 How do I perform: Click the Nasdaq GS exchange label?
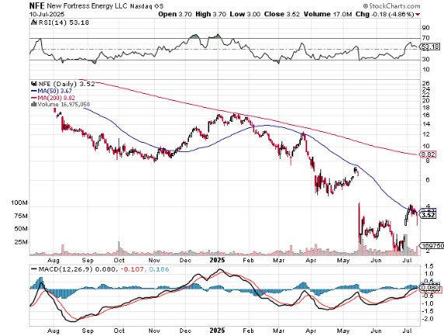[147, 6]
